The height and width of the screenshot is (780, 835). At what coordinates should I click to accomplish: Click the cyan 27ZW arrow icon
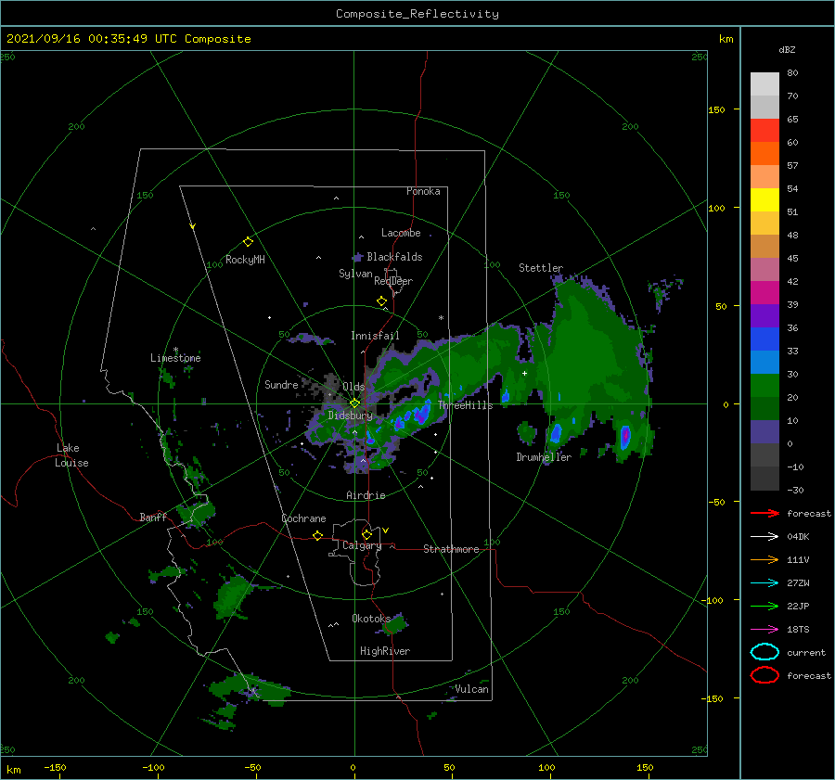click(764, 583)
